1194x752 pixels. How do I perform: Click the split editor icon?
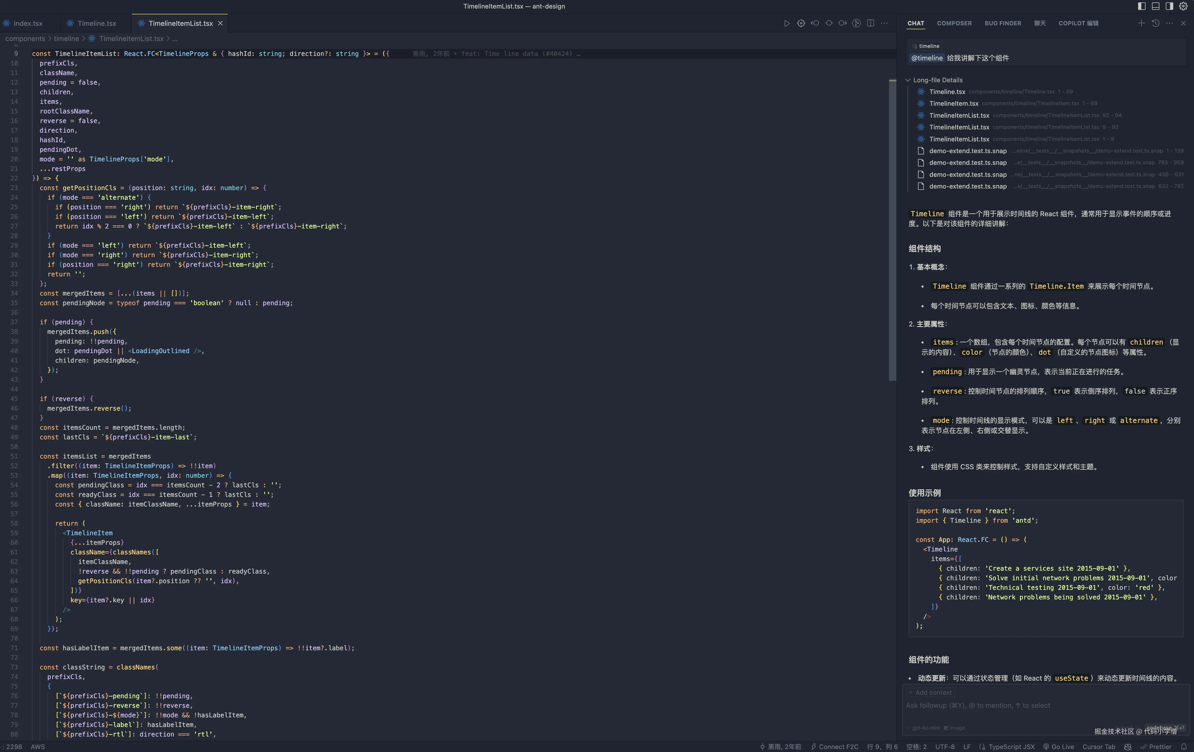[x=870, y=23]
